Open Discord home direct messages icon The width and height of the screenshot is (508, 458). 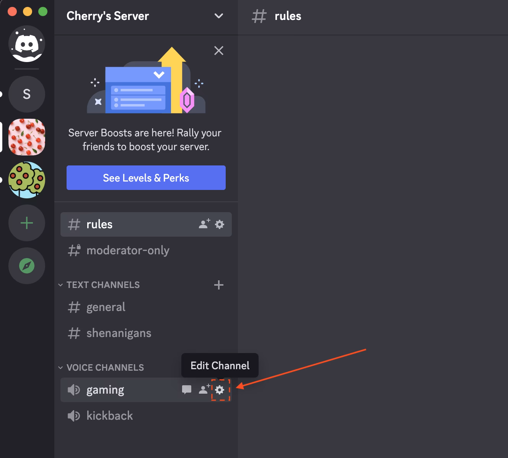[27, 44]
